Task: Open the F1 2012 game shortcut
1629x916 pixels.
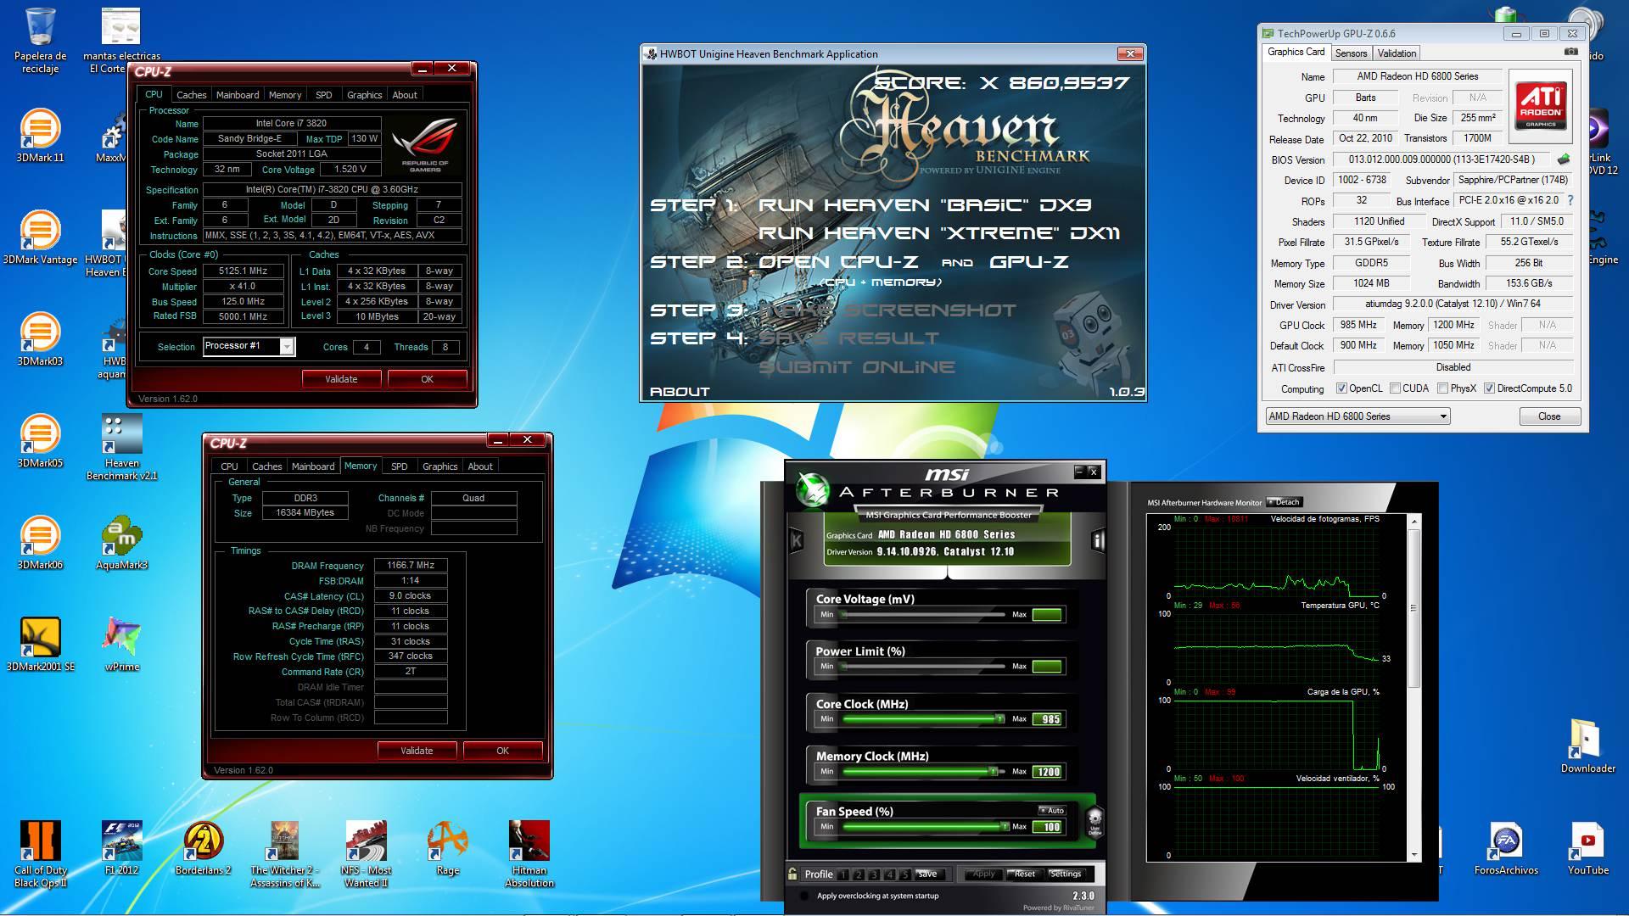Action: pos(121,848)
